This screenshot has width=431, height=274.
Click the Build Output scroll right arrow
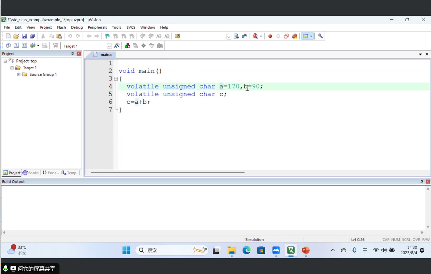422,232
